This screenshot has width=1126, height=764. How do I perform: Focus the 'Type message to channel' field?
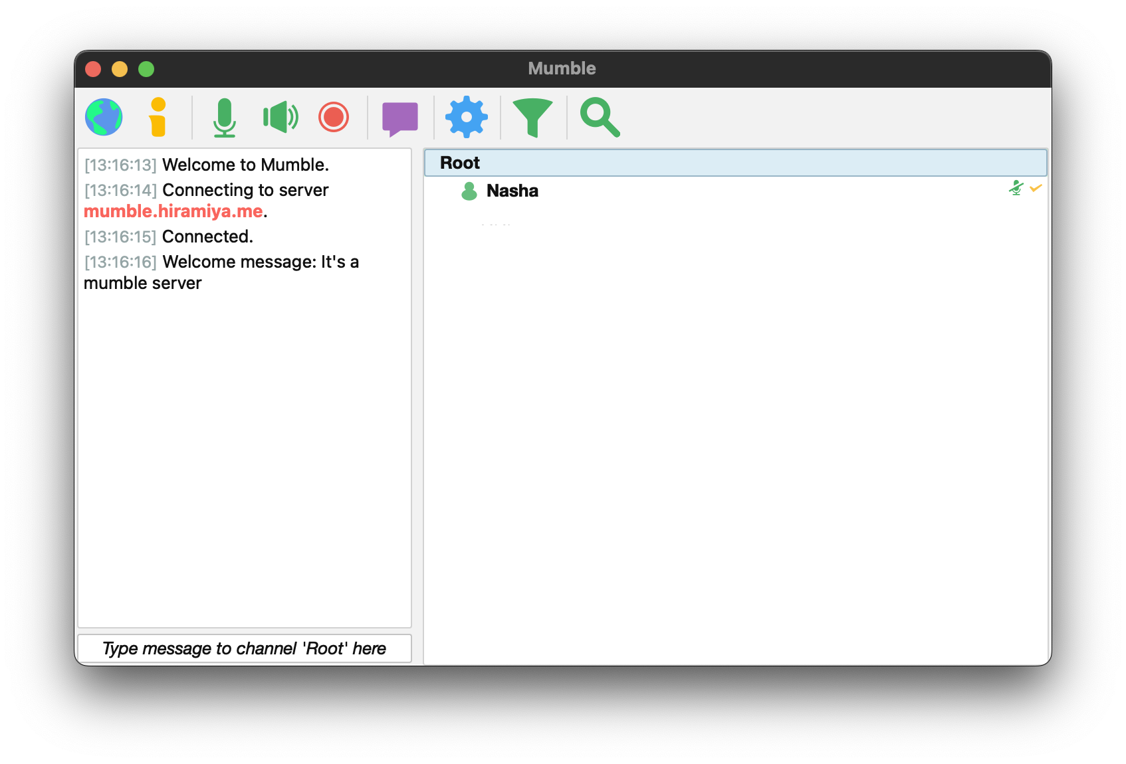tap(245, 648)
